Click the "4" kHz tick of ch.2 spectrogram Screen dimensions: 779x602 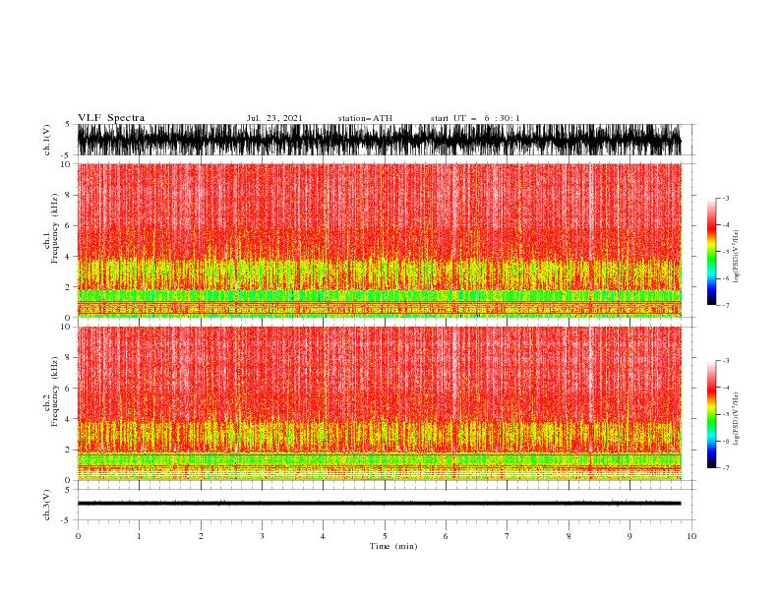(68, 419)
